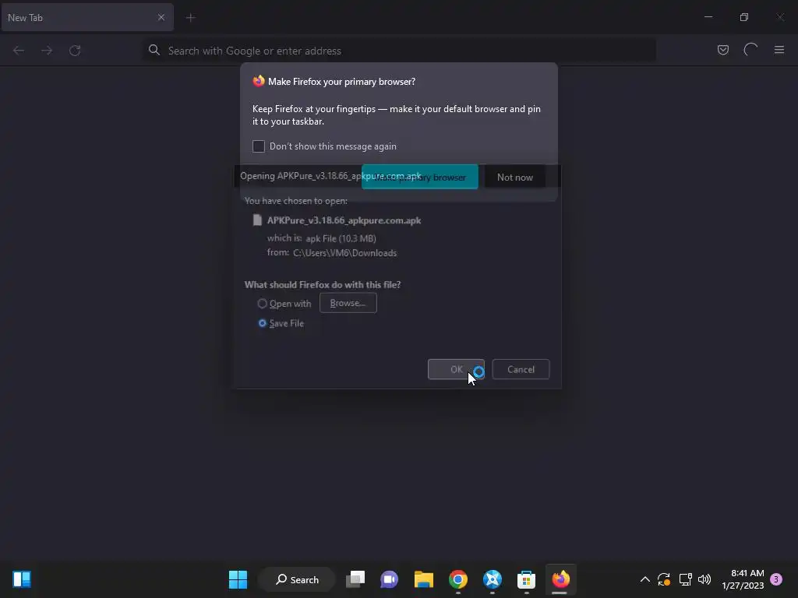Click the search magnifier in address bar

tap(154, 50)
